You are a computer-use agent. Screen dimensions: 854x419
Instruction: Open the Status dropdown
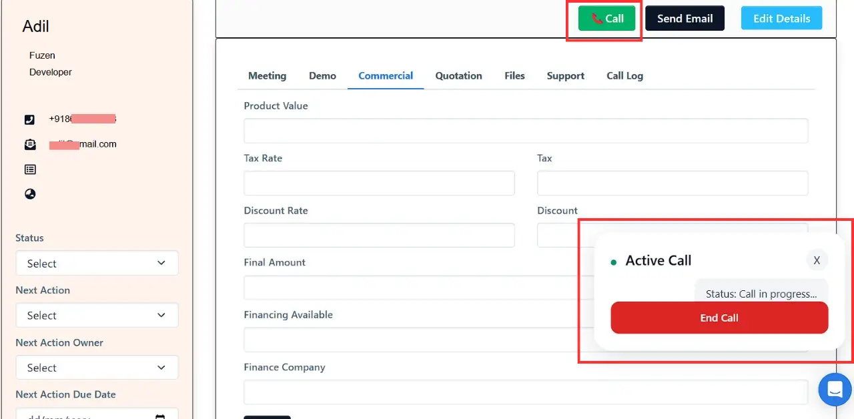pos(97,263)
